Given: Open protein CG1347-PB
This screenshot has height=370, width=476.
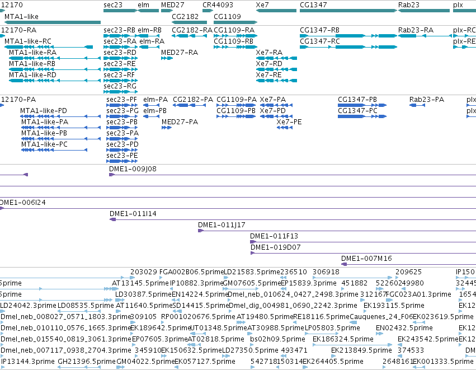Looking at the screenshot, I should pos(357,100).
